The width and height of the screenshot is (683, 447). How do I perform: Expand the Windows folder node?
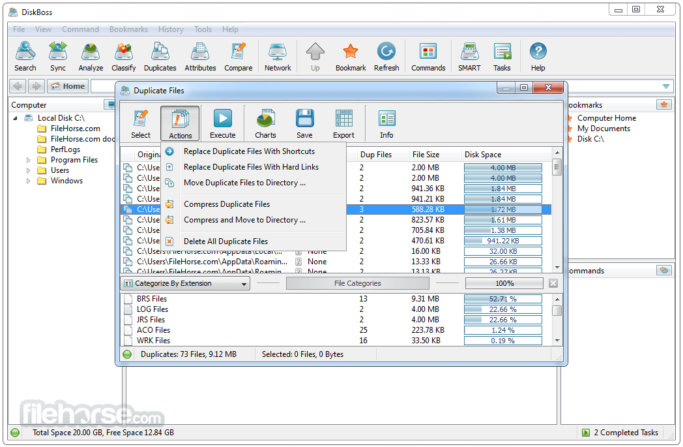pos(28,181)
